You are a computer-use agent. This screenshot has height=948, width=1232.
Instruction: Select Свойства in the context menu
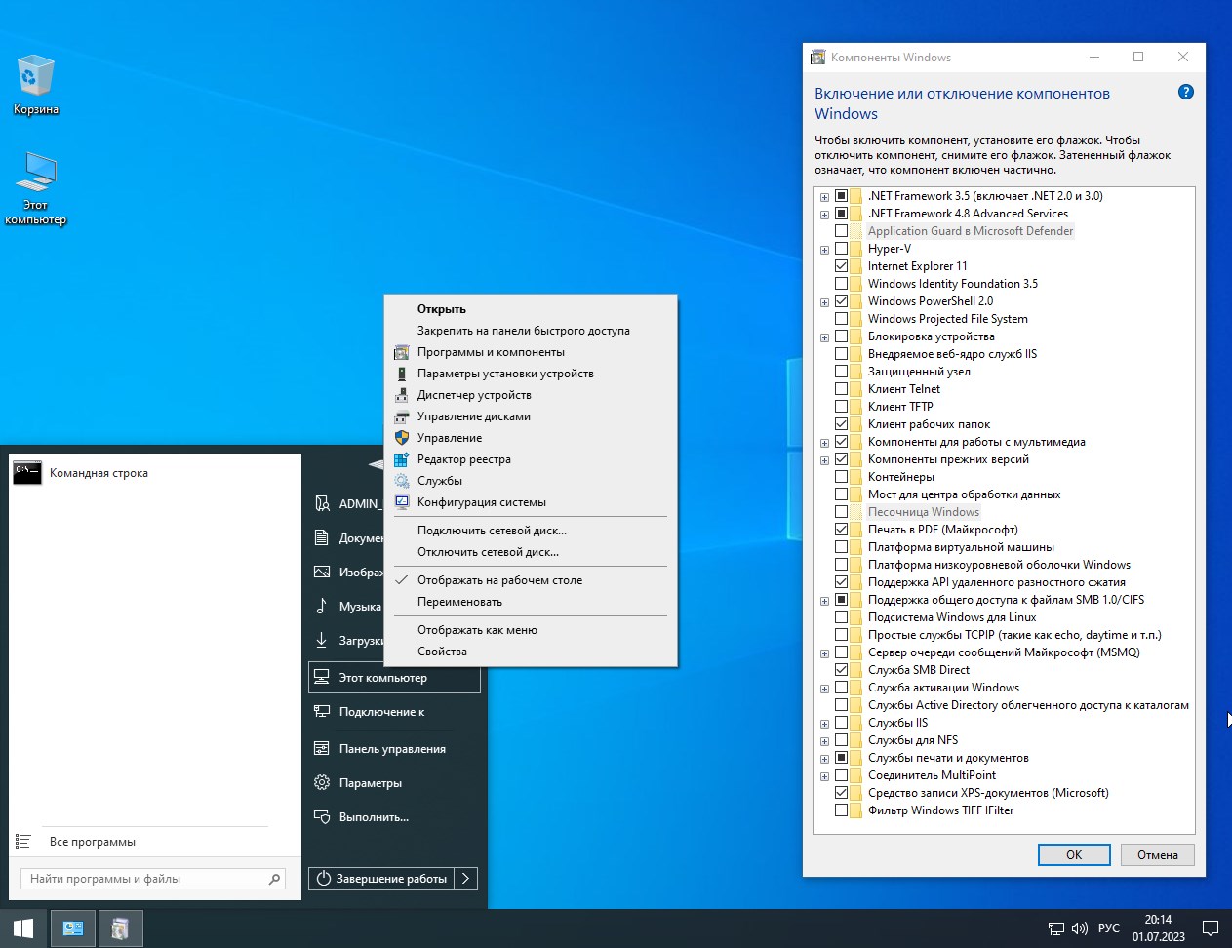(442, 652)
